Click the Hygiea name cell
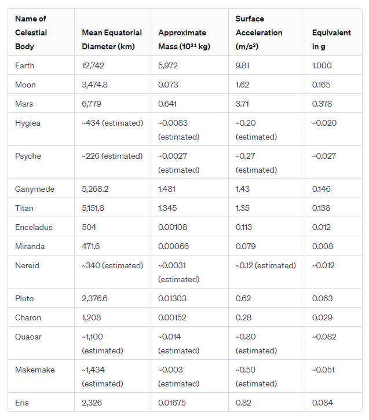369x420 pixels. (28, 123)
